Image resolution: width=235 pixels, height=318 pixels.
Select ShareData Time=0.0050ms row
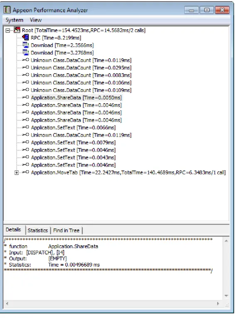(76, 98)
